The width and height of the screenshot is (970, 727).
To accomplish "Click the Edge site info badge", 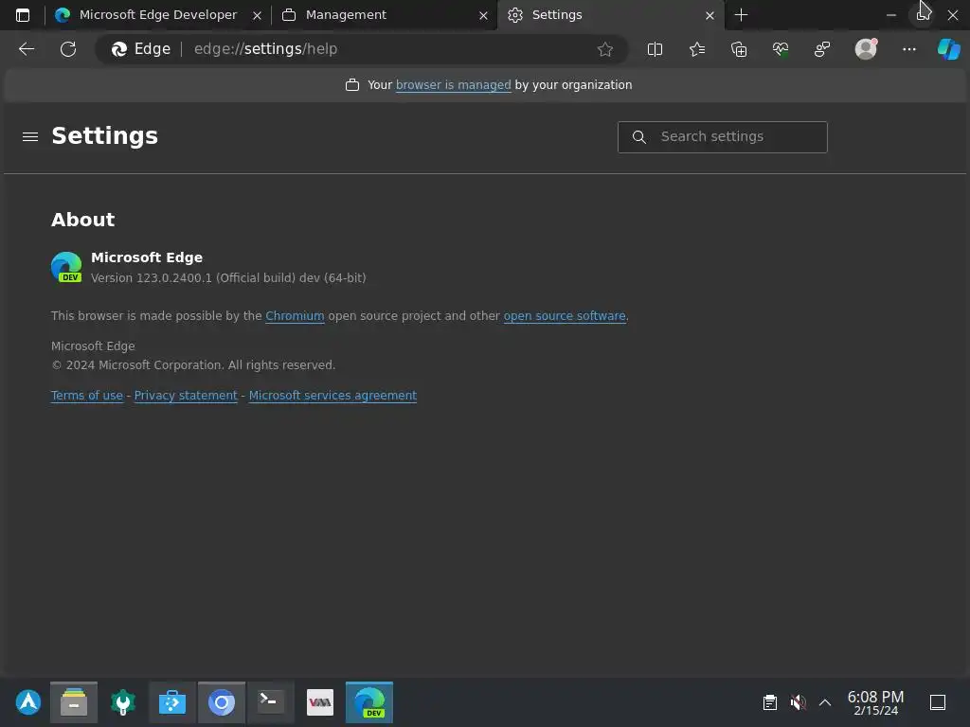I will tap(141, 49).
